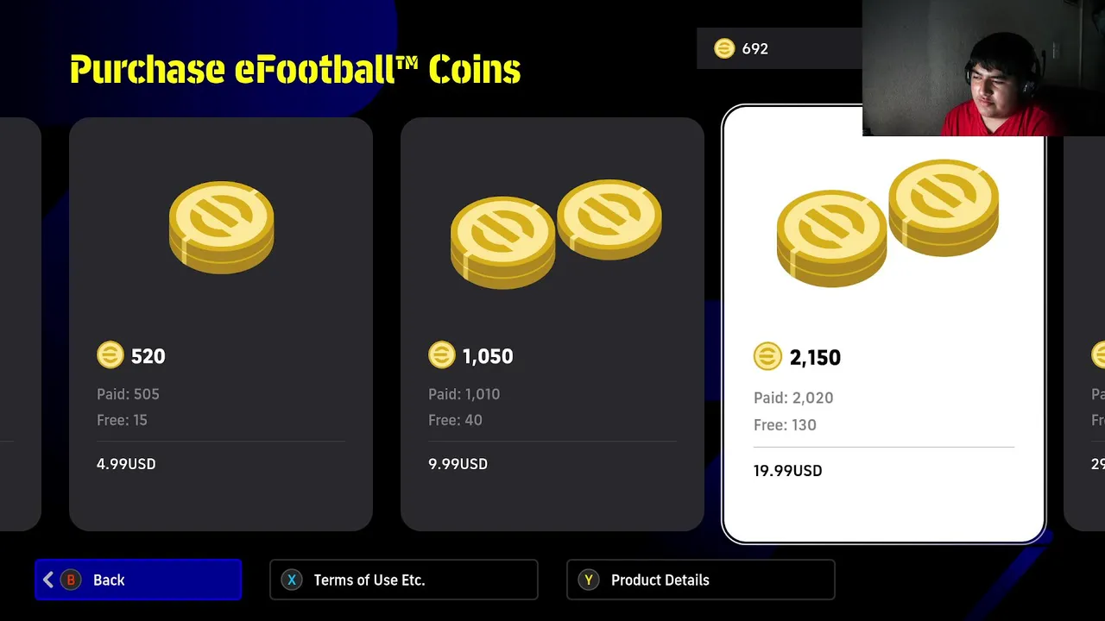Select the 520 coins pack card
This screenshot has width=1105, height=621.
pos(221,323)
